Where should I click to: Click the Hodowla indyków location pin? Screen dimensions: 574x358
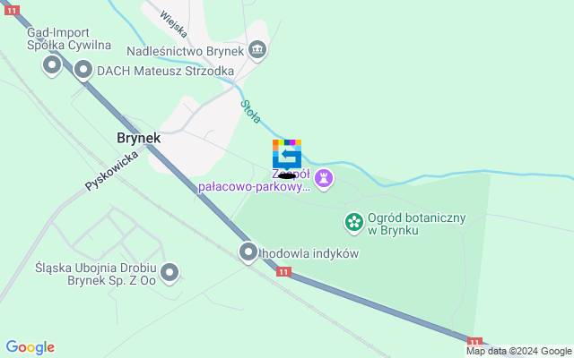point(248,252)
